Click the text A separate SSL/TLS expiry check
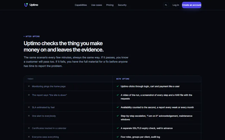 coord(147,128)
